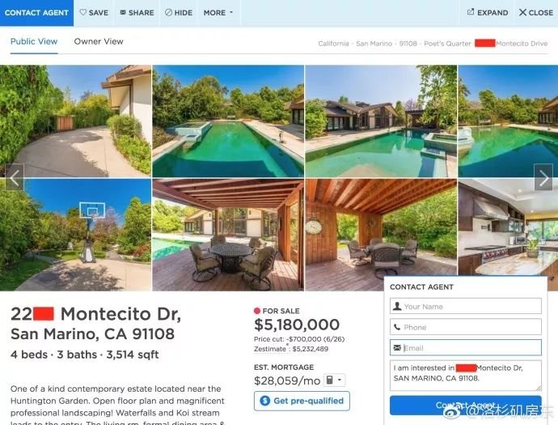
Task: Open the More dropdown menu
Action: tap(218, 12)
